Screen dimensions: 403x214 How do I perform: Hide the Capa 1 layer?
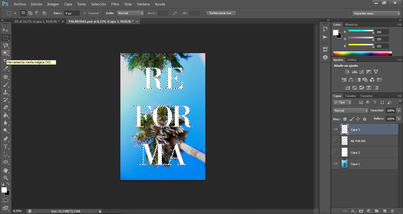[x=336, y=163]
